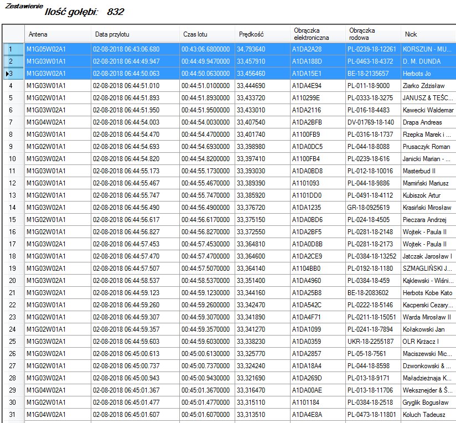Viewport: 456px width, 423px height.
Task: Click electronic ring cell A1DA4E8A
Action: 318,415
